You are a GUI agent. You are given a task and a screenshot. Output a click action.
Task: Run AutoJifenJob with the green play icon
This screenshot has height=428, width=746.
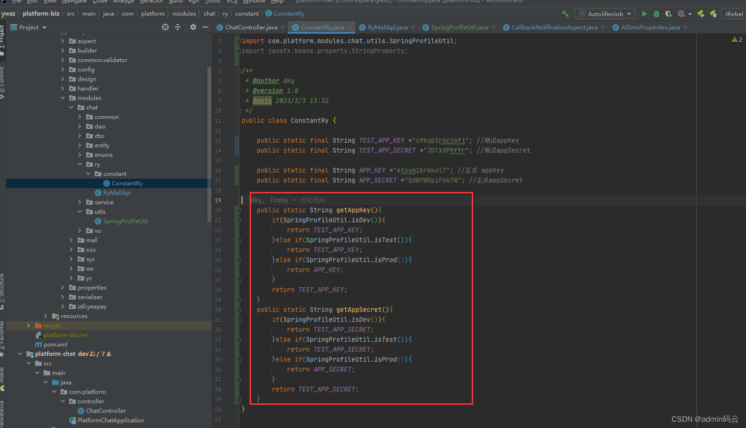644,14
